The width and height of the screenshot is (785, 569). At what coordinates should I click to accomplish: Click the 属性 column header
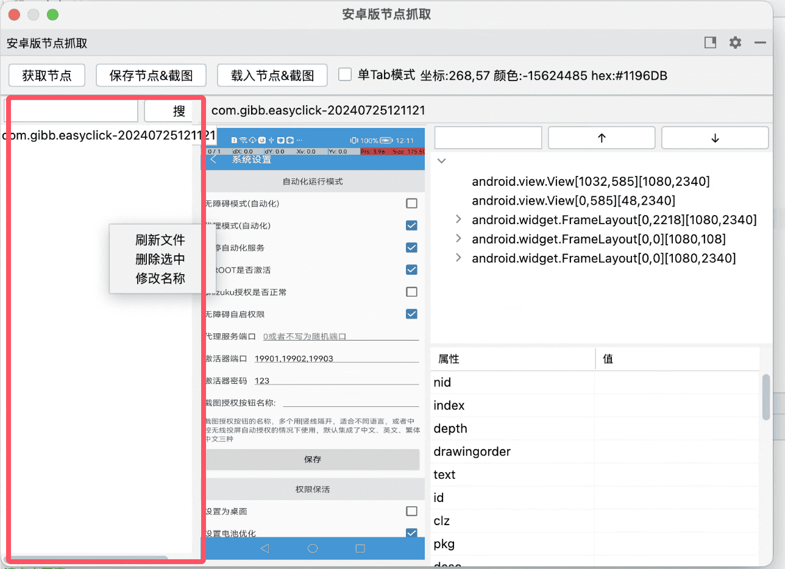coord(513,359)
